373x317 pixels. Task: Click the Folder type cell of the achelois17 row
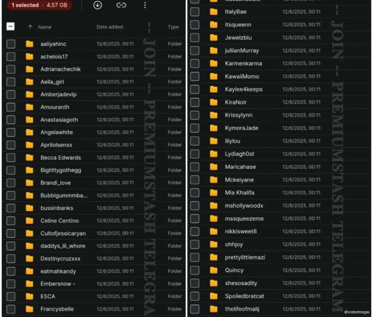175,57
